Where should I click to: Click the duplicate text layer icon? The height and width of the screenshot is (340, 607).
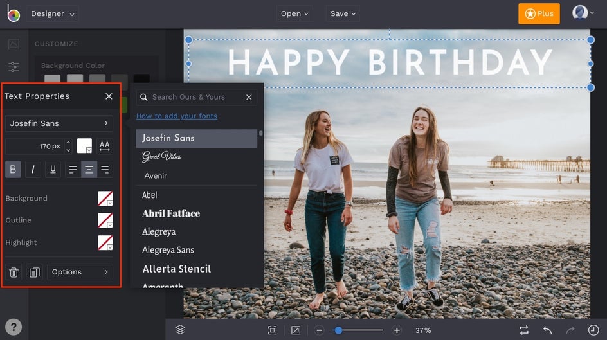35,272
